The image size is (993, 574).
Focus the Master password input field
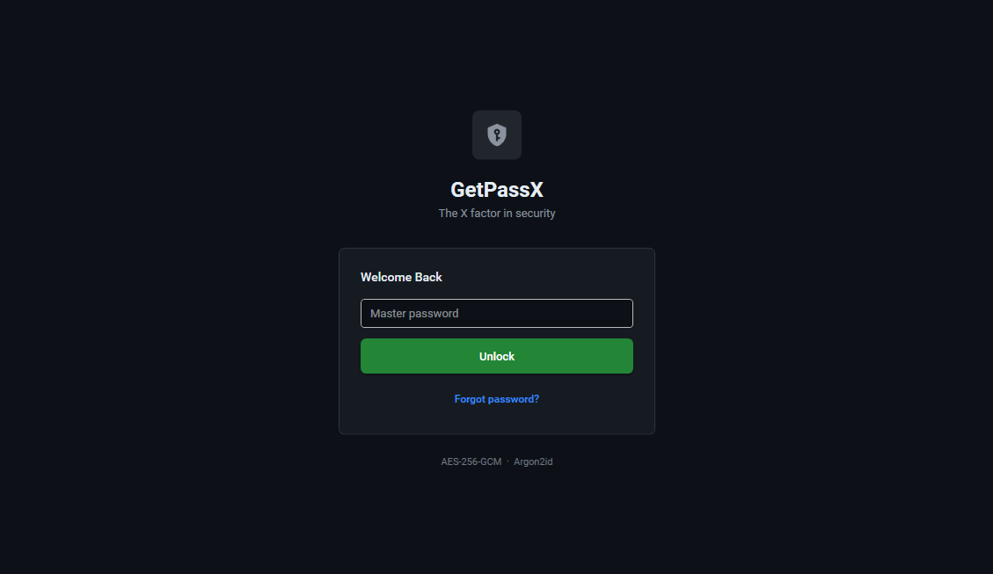[496, 313]
